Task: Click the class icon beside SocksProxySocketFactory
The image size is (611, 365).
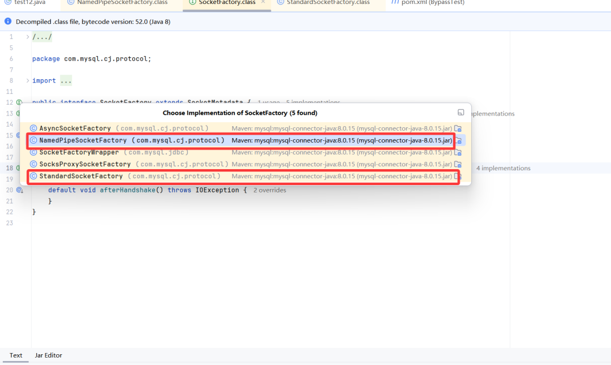Action: 33,164
